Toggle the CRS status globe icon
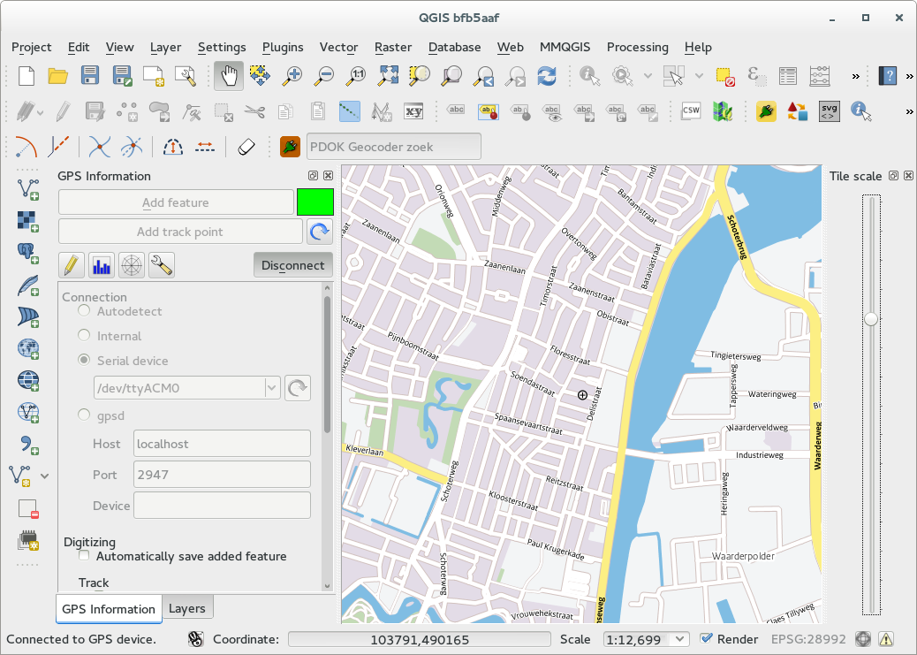Viewport: 917px width, 655px height. 862,639
